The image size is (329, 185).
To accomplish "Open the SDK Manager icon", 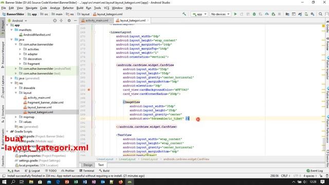I will click(313, 14).
